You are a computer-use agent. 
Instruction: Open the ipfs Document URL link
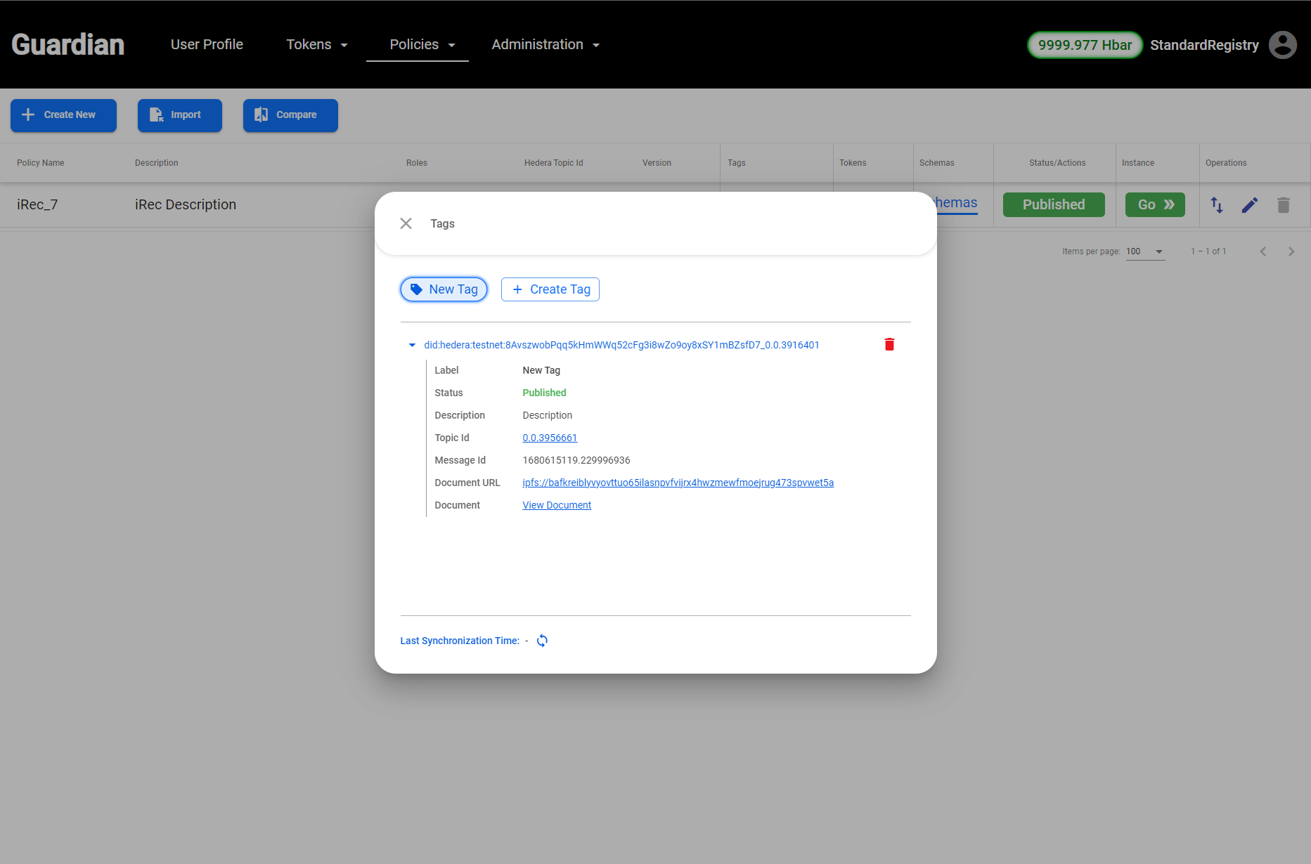point(678,483)
